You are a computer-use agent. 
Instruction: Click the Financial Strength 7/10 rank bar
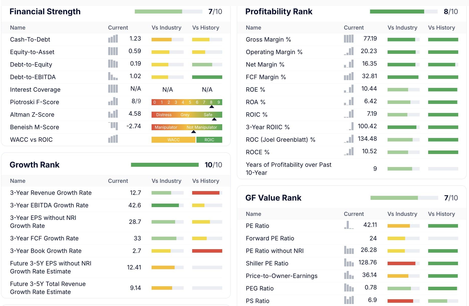click(x=168, y=12)
